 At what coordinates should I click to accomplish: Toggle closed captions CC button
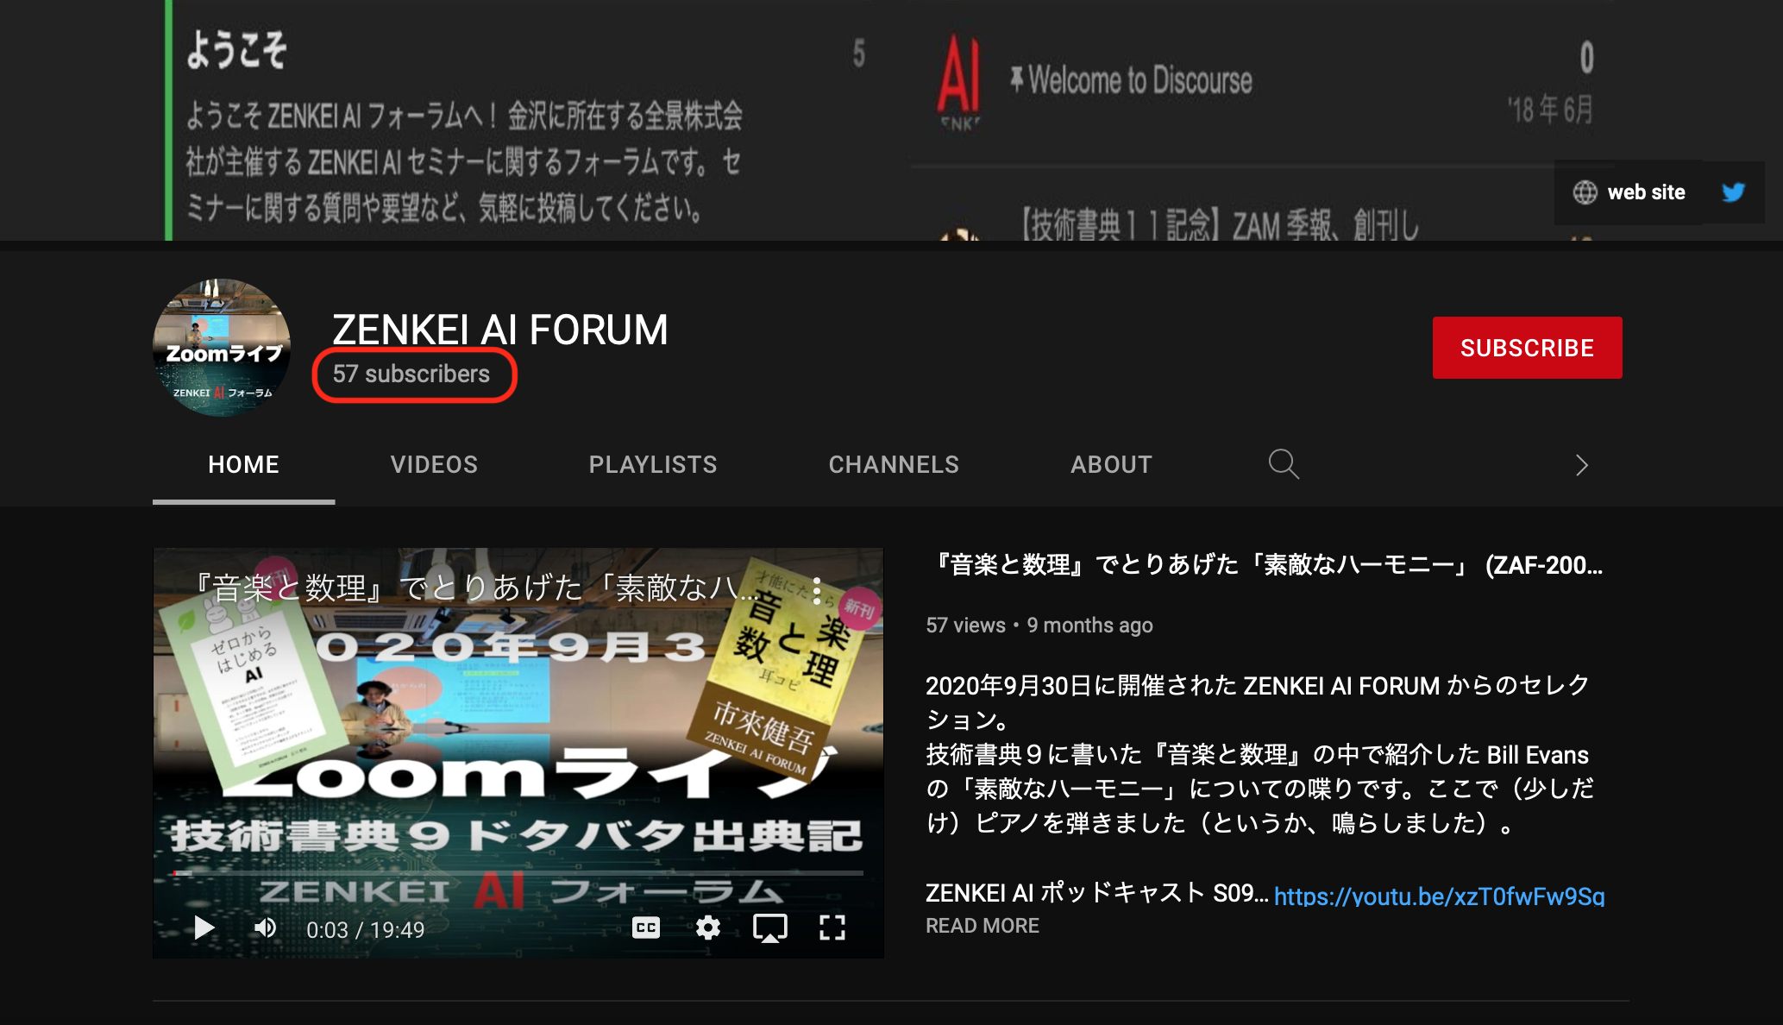coord(646,928)
